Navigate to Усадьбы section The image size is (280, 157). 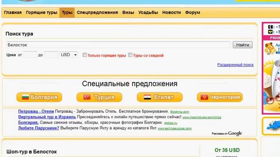pos(148,13)
